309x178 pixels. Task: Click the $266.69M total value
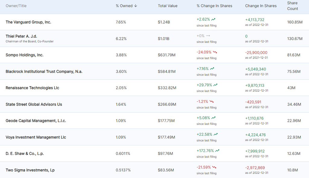tap(167, 104)
